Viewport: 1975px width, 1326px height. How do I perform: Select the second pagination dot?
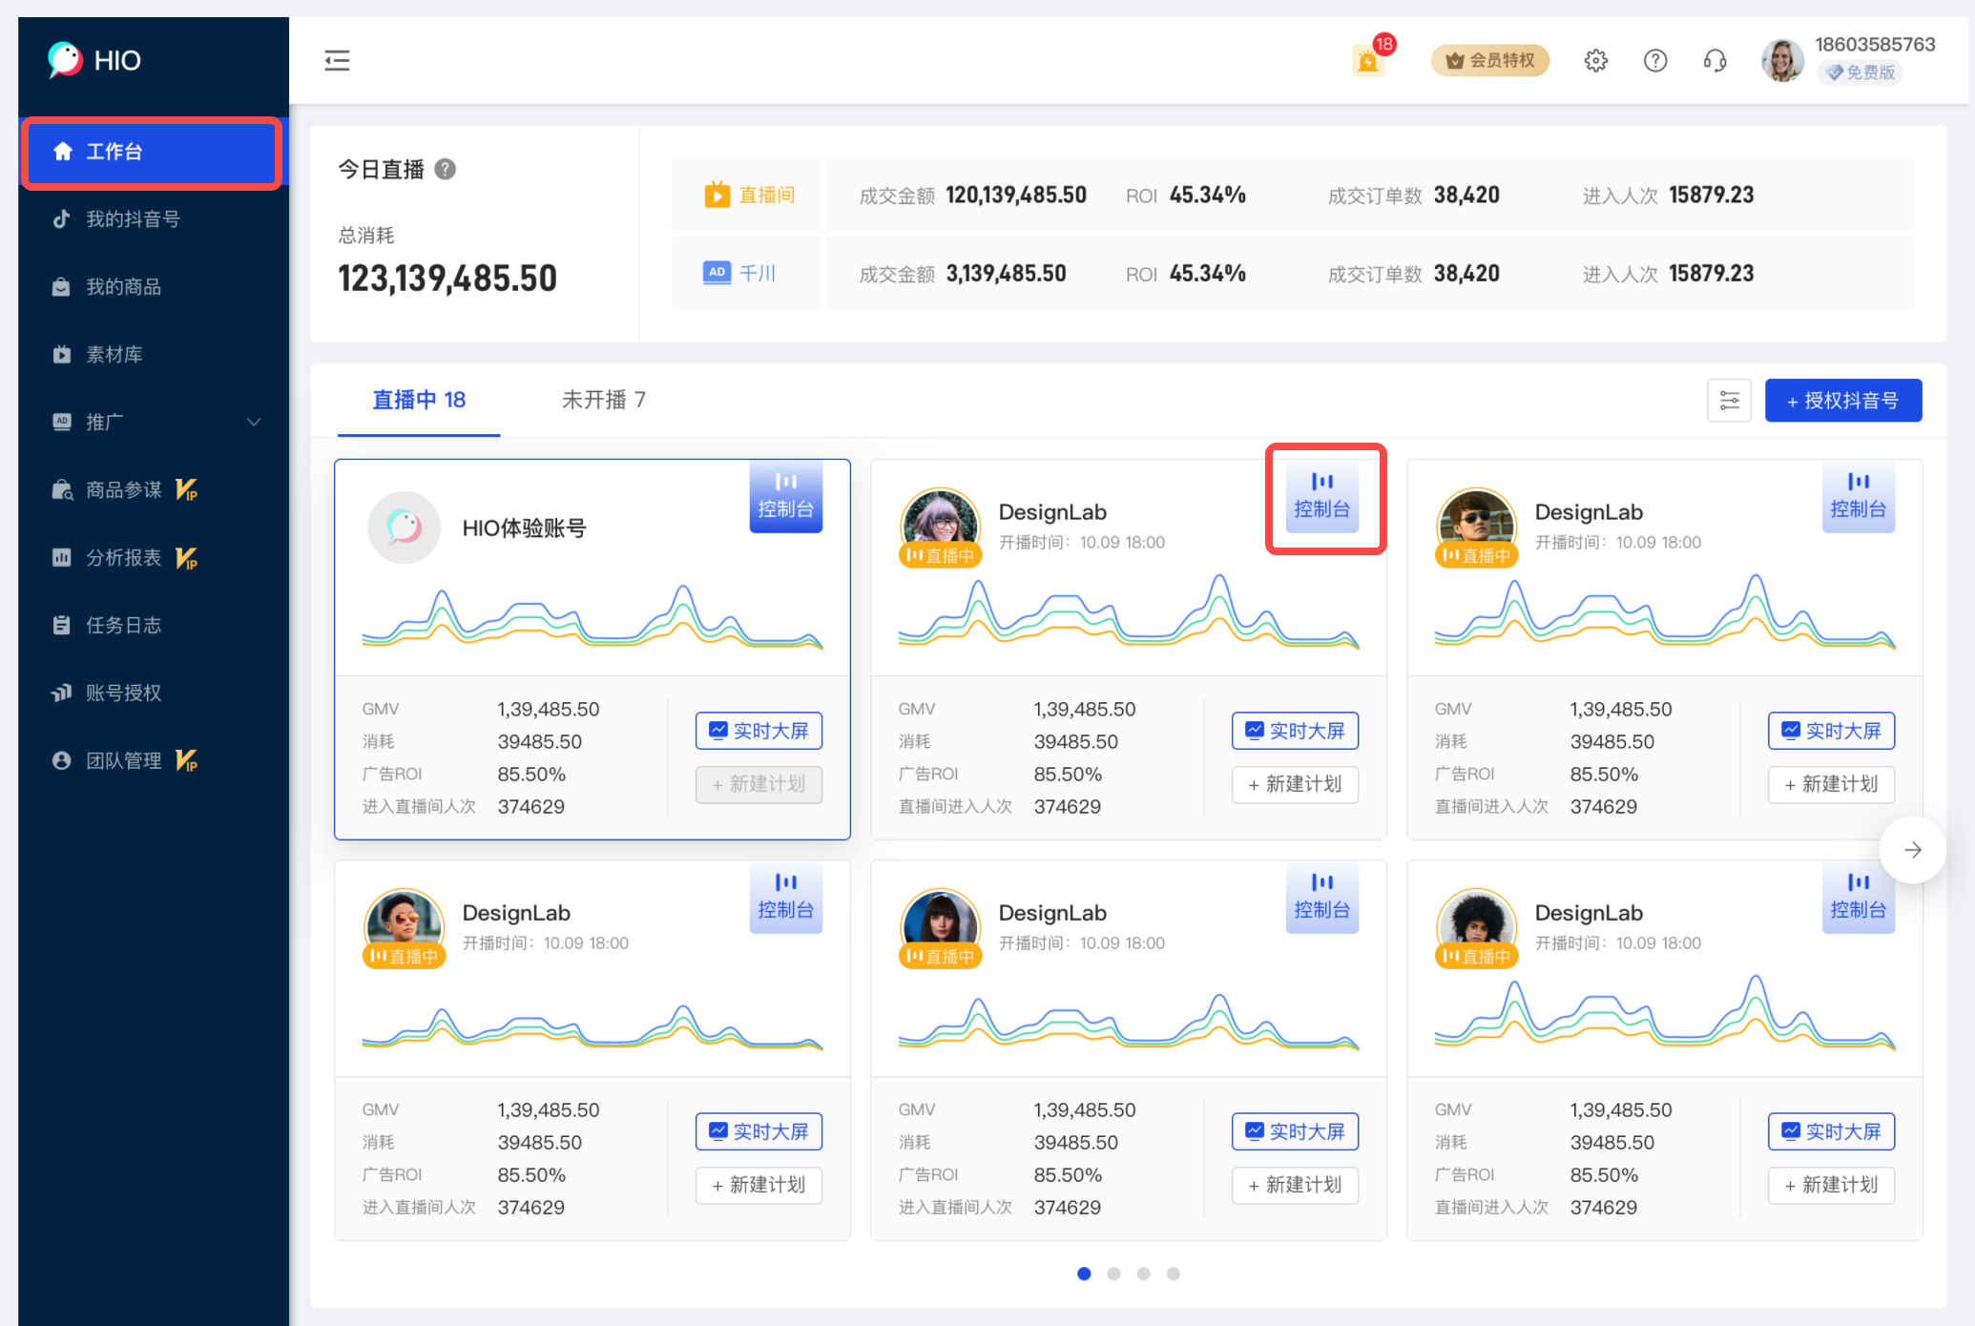[1113, 1273]
